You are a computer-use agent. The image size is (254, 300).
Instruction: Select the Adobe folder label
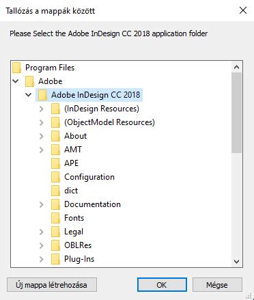[x=51, y=81]
